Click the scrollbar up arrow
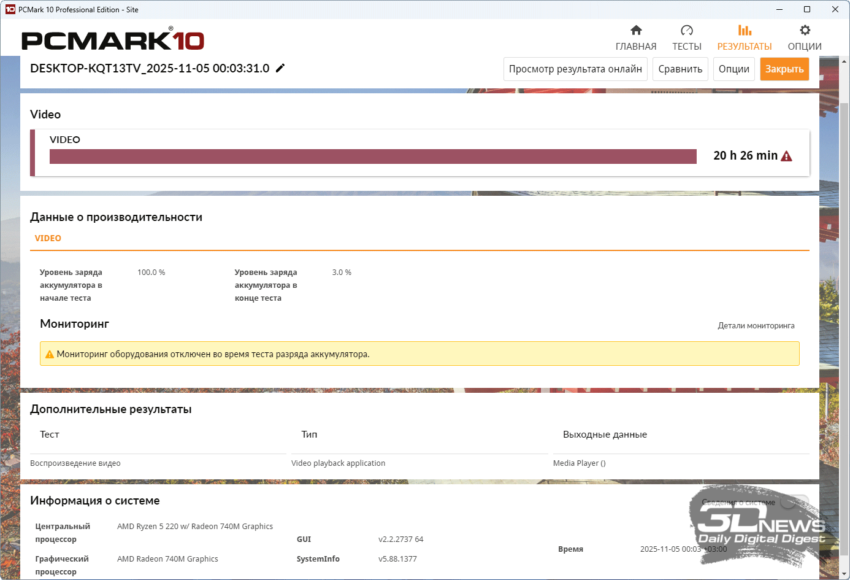 tap(844, 61)
